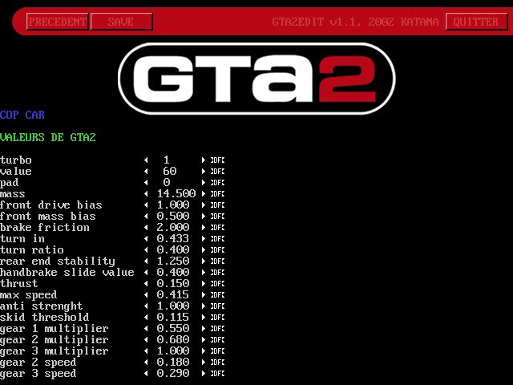Viewport: 513px width, 385px height.
Task: Increase turn ratio with right arrow
Action: click(203, 249)
